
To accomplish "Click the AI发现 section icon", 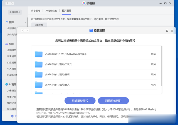I will 7,84.
